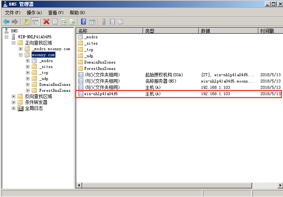The width and height of the screenshot is (283, 197).
Task: Click the up-one-level folder toolbar icon
Action: (26, 22)
